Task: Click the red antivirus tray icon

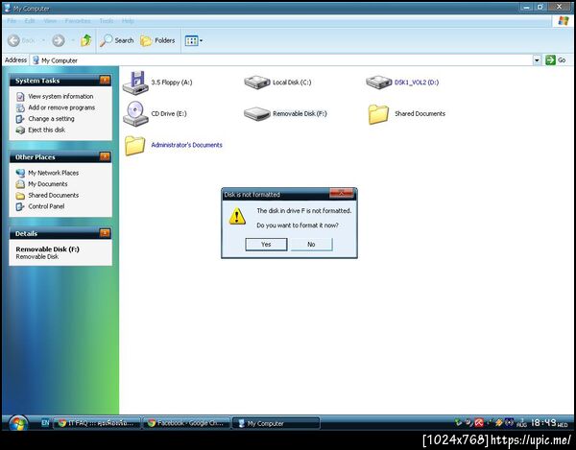Action: 479,423
